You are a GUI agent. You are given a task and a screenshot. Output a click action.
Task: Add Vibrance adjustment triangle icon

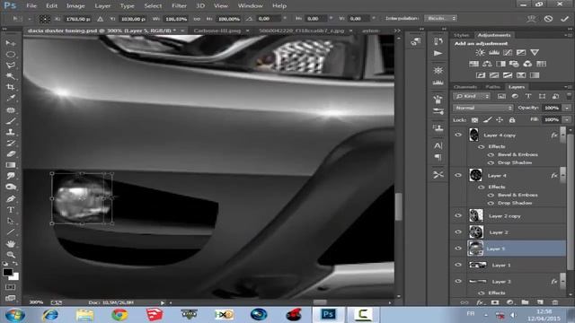(535, 52)
